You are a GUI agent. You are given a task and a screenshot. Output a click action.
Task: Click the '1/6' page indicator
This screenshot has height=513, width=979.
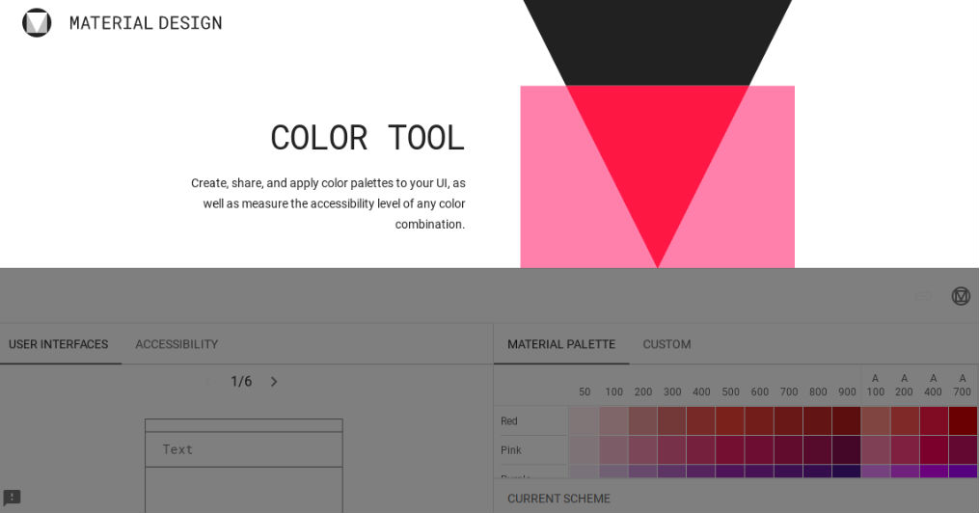point(241,381)
